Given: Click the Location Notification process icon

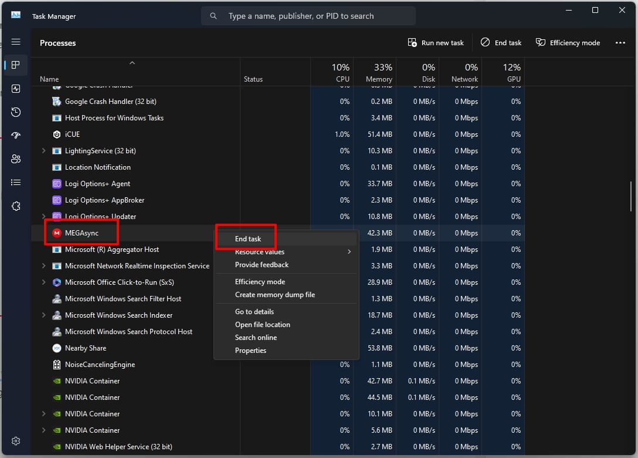Looking at the screenshot, I should point(57,167).
